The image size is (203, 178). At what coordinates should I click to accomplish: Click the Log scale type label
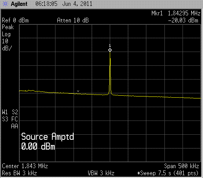[6, 34]
